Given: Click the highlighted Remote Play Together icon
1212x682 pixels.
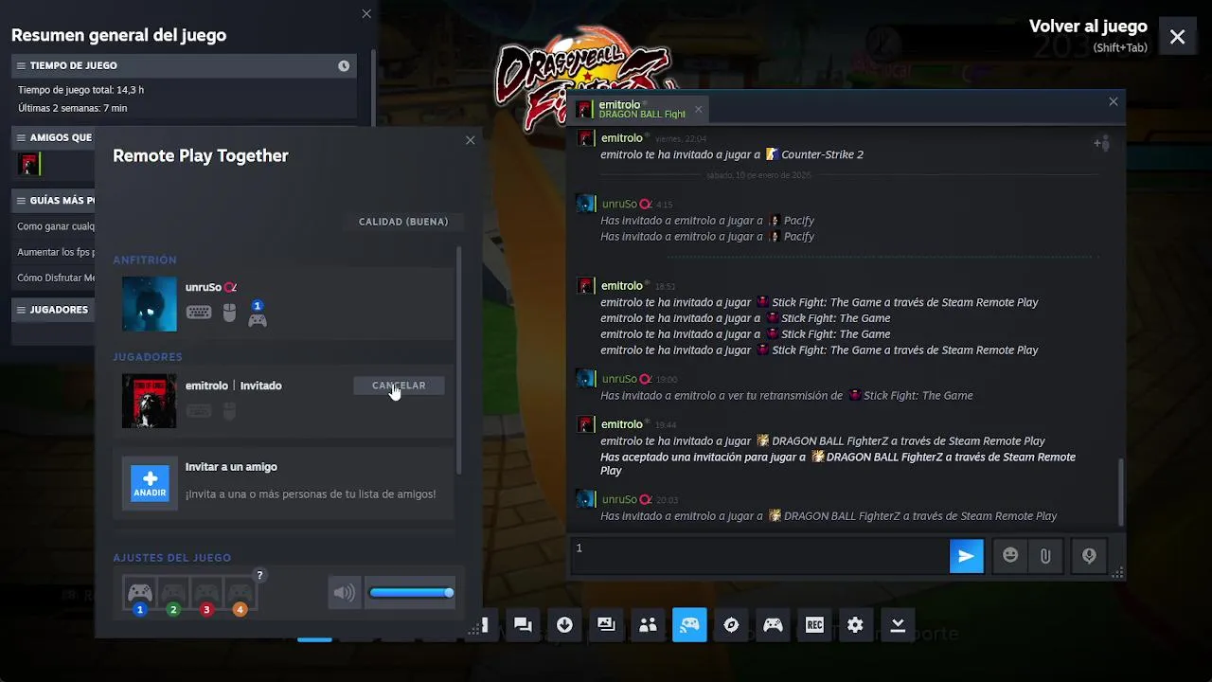Looking at the screenshot, I should [x=689, y=625].
